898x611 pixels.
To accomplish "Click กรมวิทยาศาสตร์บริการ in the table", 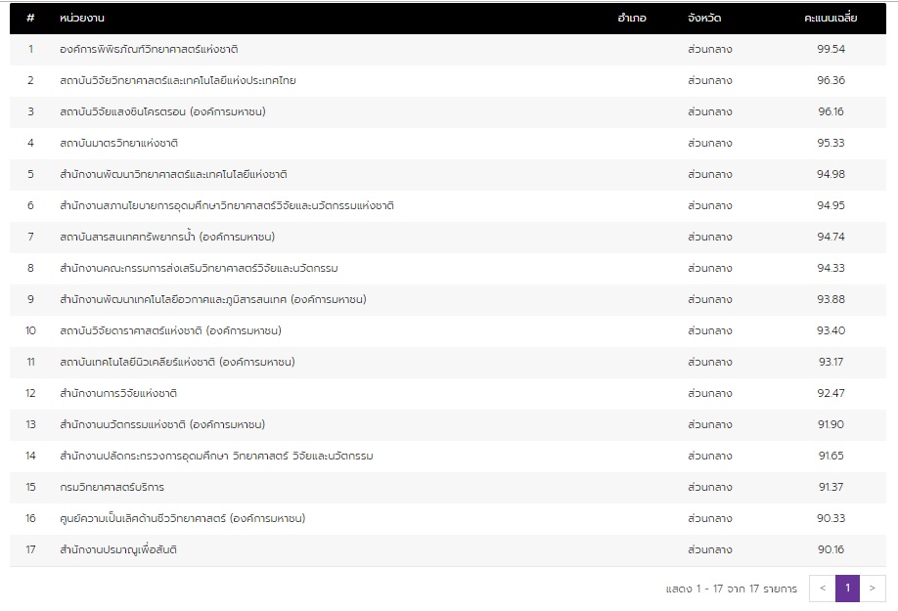I will pos(112,487).
